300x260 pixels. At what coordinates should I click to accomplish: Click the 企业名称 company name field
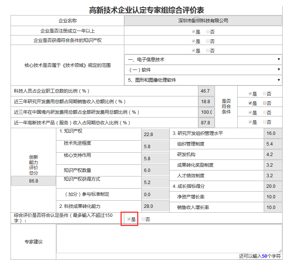203,21
